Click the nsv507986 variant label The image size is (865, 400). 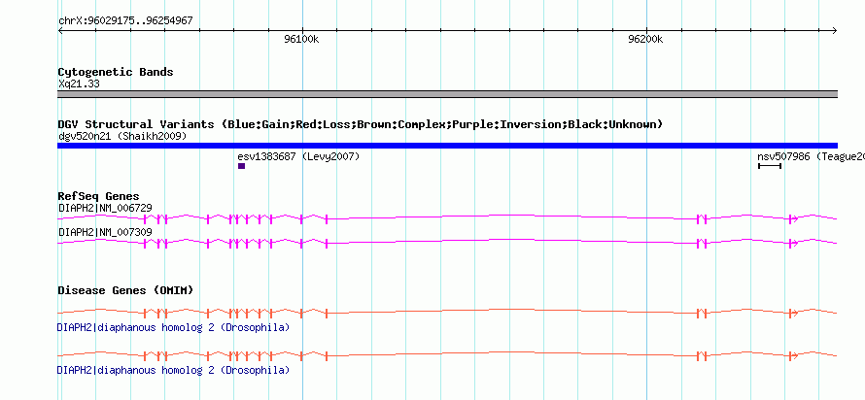point(811,157)
